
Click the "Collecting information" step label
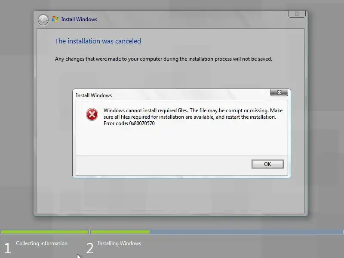click(x=42, y=243)
